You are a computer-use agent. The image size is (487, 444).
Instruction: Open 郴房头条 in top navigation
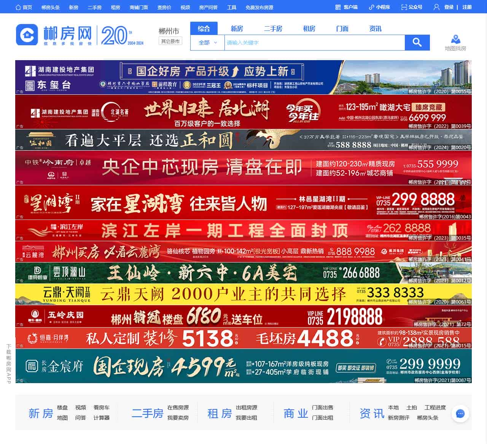51,7
